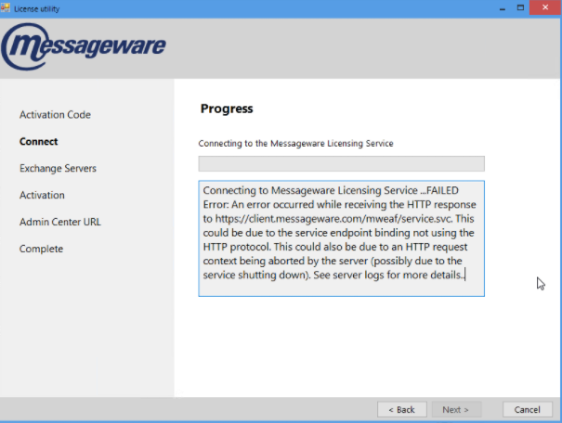Open the Exchange Servers step
This screenshot has height=423, width=562.
click(58, 169)
